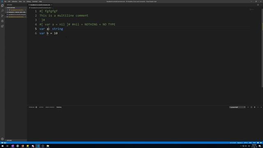Click the 'string' type on line 5

(x=58, y=29)
